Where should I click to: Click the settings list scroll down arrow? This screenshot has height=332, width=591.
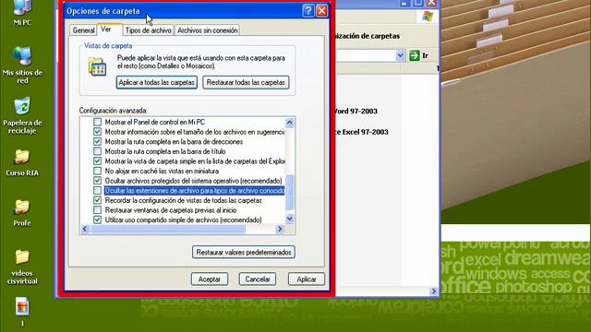click(289, 219)
